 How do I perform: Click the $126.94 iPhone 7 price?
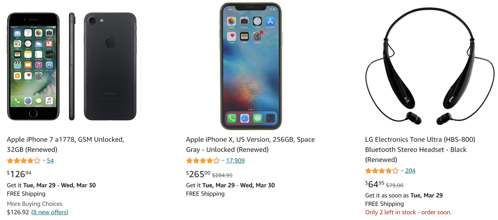(x=19, y=174)
